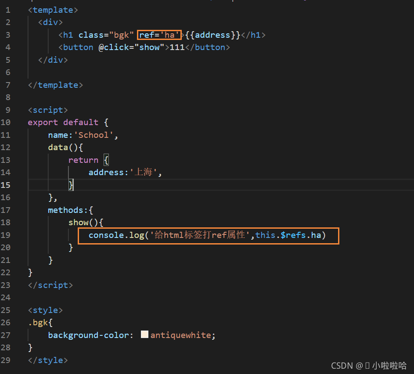
Task: Click the methods:{ declaration
Action: tap(71, 210)
